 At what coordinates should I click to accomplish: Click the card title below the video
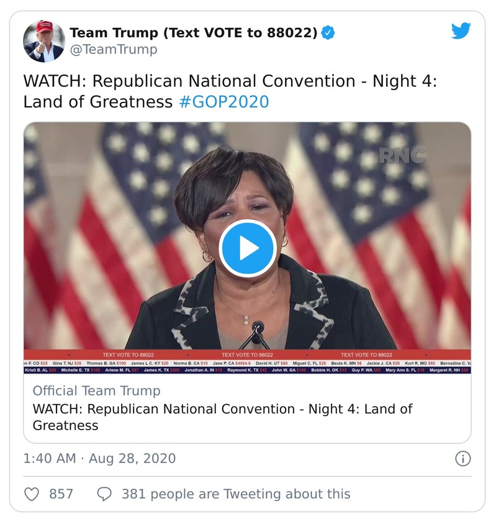(222, 417)
